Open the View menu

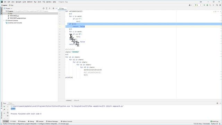(13, 2)
